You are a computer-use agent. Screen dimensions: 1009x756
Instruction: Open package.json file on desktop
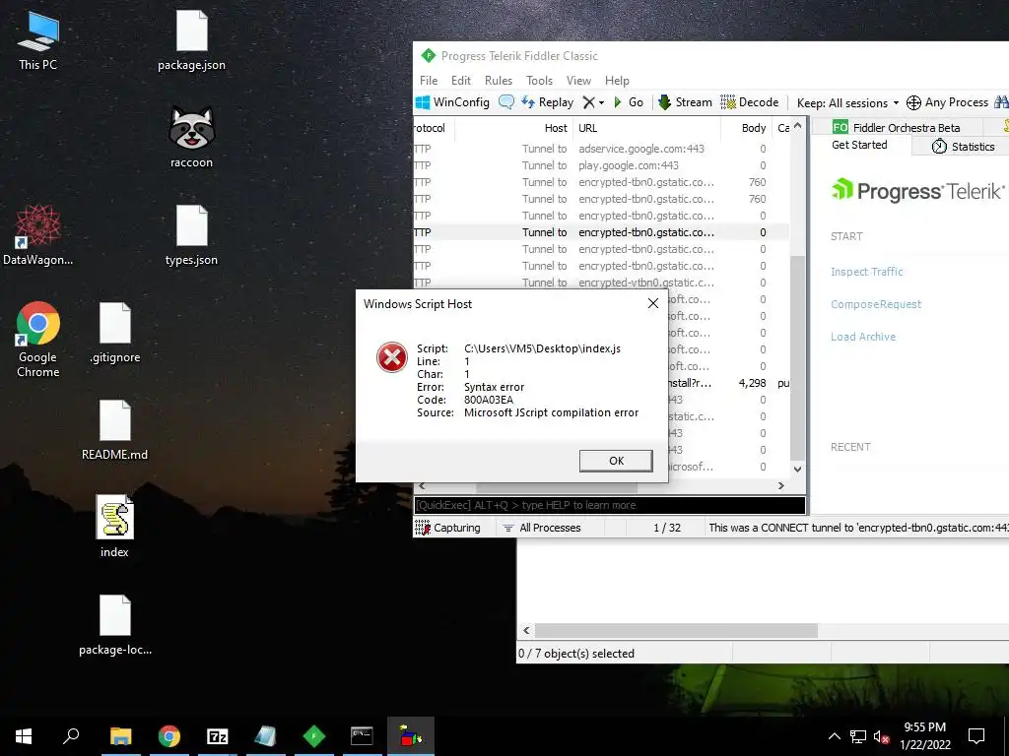click(191, 40)
